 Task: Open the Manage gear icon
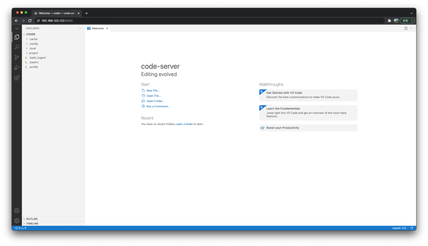pos(17,221)
